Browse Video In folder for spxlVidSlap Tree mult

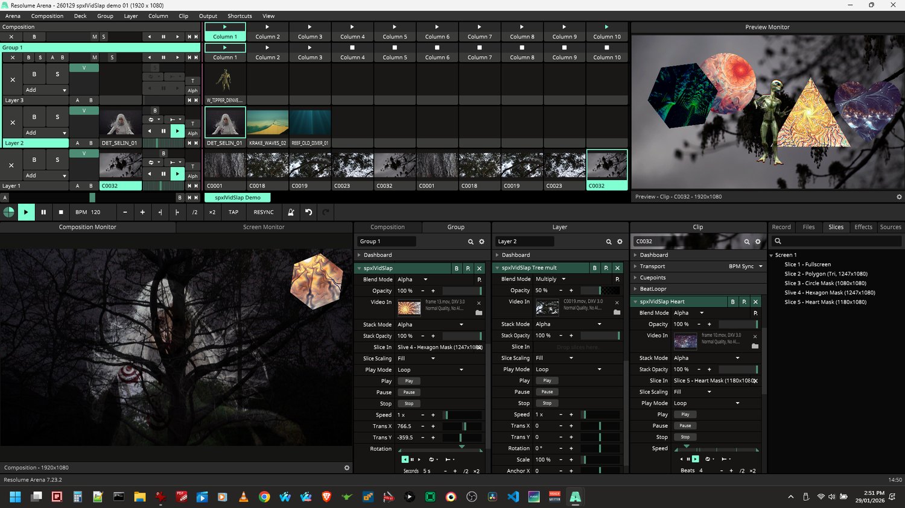click(x=617, y=312)
